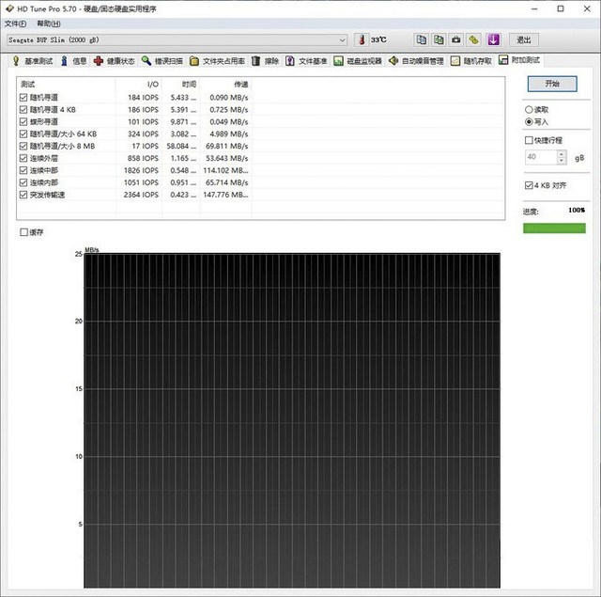Switch to the 健康状态 health tab
Screen dimensions: 601x597
[115, 61]
